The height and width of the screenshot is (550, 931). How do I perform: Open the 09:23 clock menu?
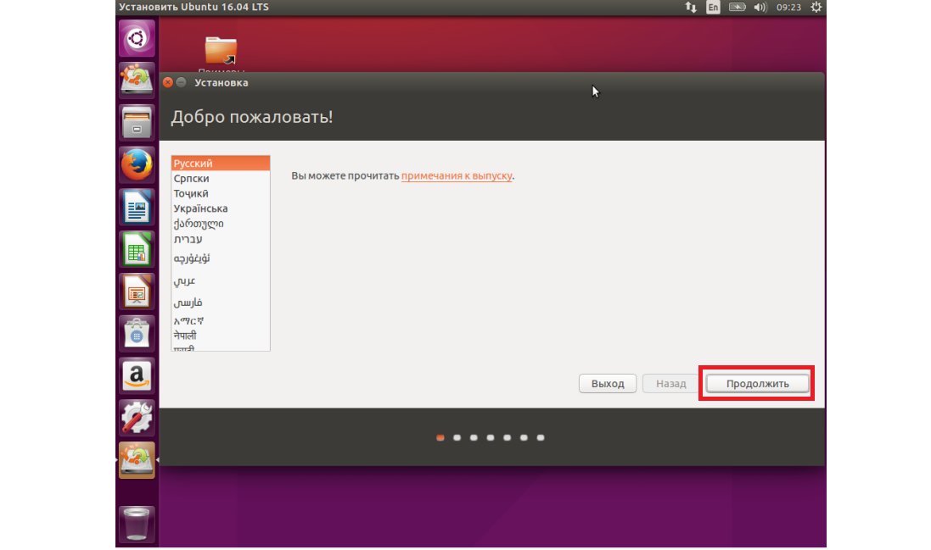point(788,7)
